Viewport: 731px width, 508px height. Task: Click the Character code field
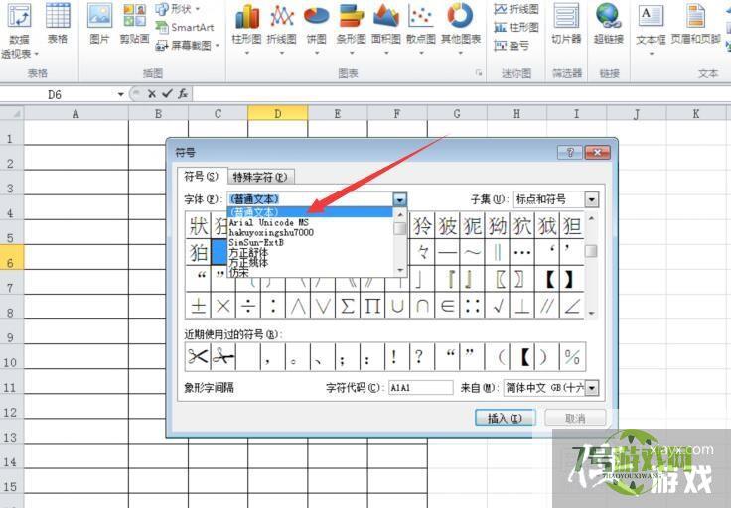click(x=420, y=387)
